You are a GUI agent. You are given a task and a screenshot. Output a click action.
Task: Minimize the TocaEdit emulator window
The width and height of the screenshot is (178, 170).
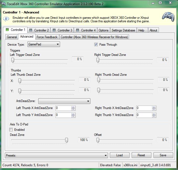coord(153,3)
